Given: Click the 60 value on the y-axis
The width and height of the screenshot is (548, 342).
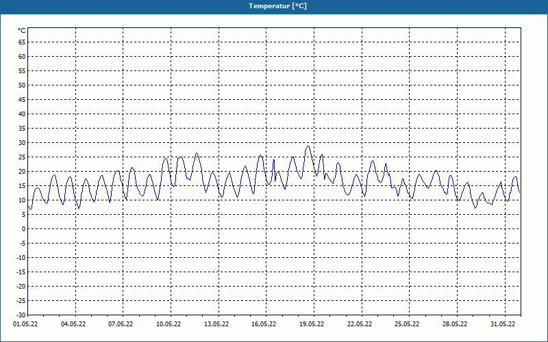Looking at the screenshot, I should click(22, 57).
